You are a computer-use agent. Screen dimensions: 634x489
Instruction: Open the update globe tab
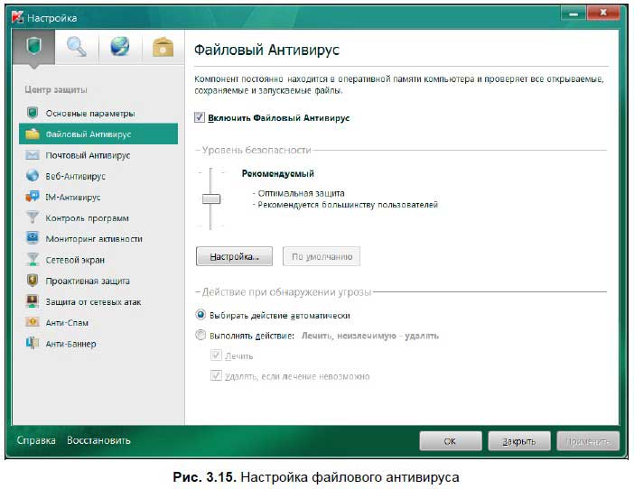click(120, 46)
